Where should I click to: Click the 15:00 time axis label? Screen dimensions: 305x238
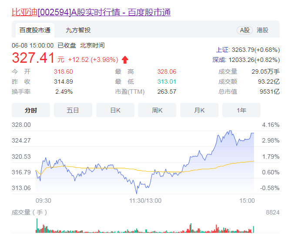(x=247, y=201)
